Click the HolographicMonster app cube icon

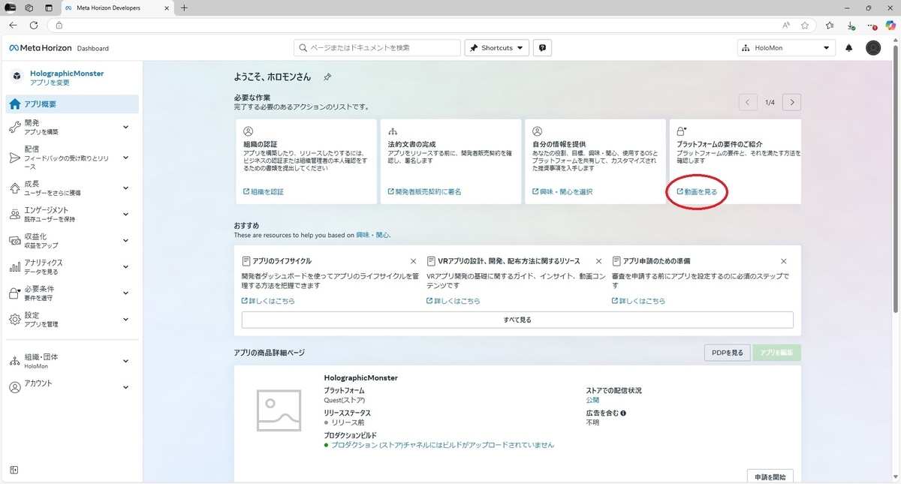coord(17,76)
